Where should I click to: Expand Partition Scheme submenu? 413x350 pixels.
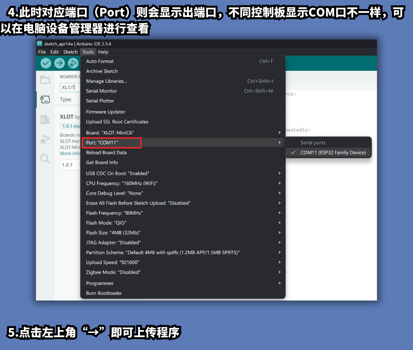[183, 252]
